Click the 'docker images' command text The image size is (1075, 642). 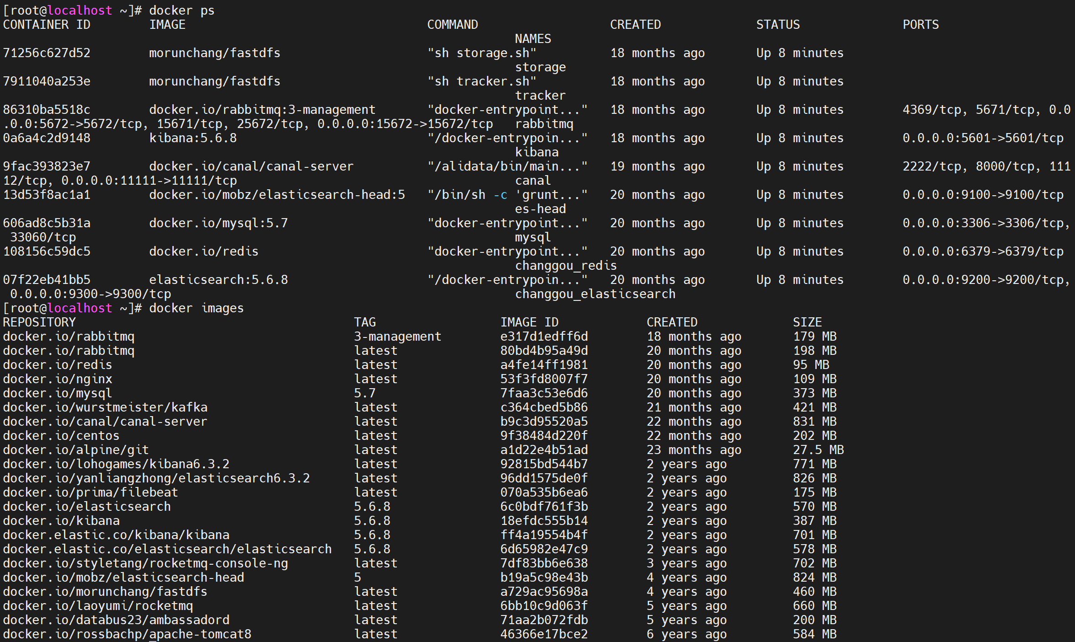point(196,308)
